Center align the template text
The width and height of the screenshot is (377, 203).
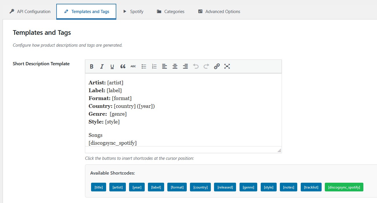[175, 66]
